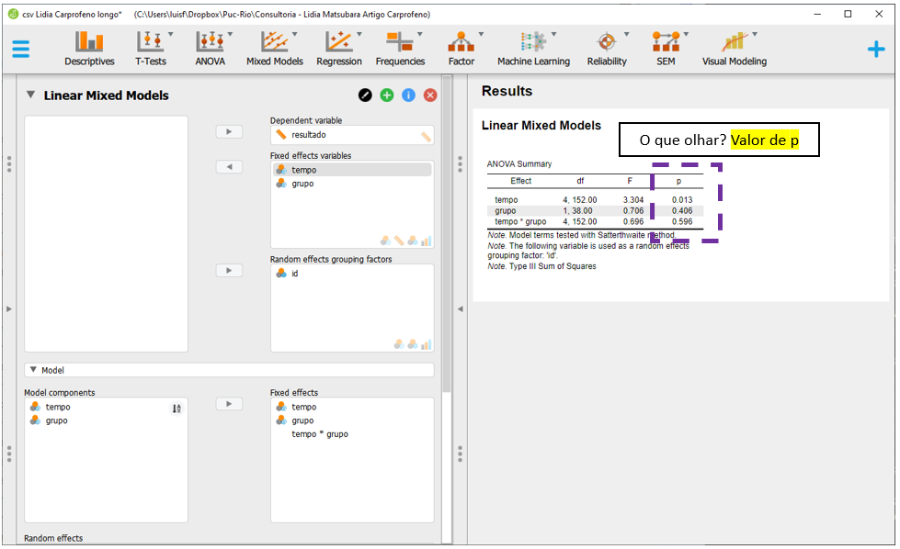Image resolution: width=900 pixels, height=549 pixels.
Task: Click the ANOVA toolbar icon
Action: point(211,49)
